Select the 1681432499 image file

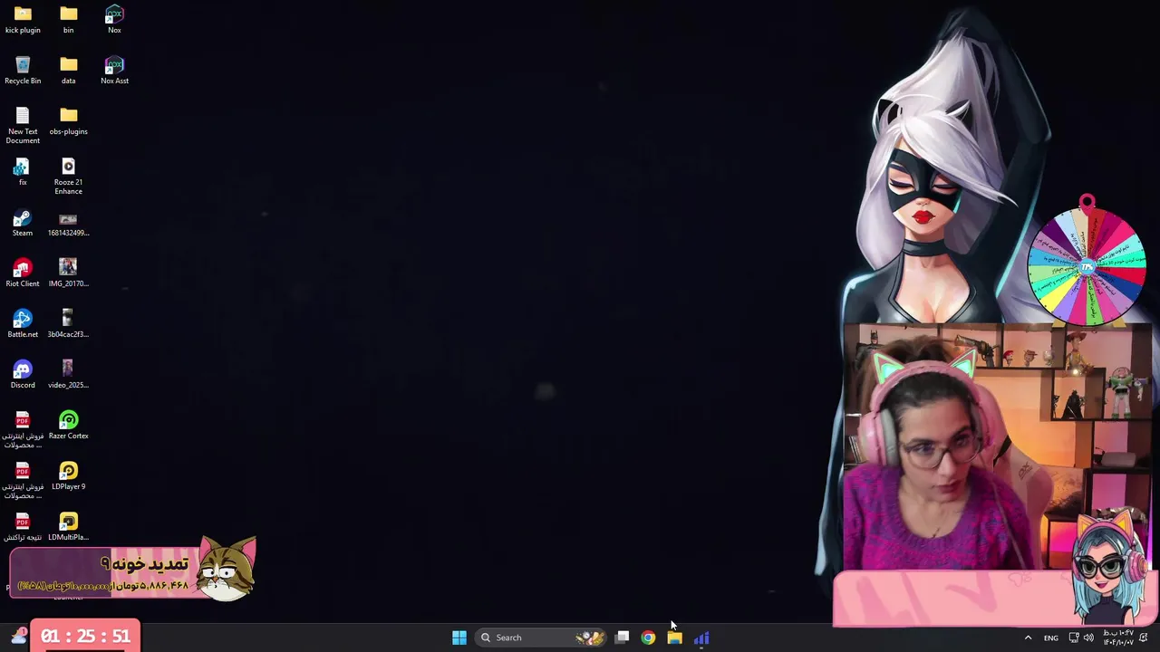pyautogui.click(x=68, y=223)
